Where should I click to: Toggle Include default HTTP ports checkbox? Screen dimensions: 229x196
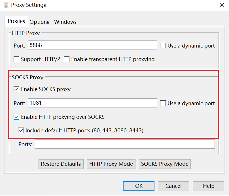(21, 131)
